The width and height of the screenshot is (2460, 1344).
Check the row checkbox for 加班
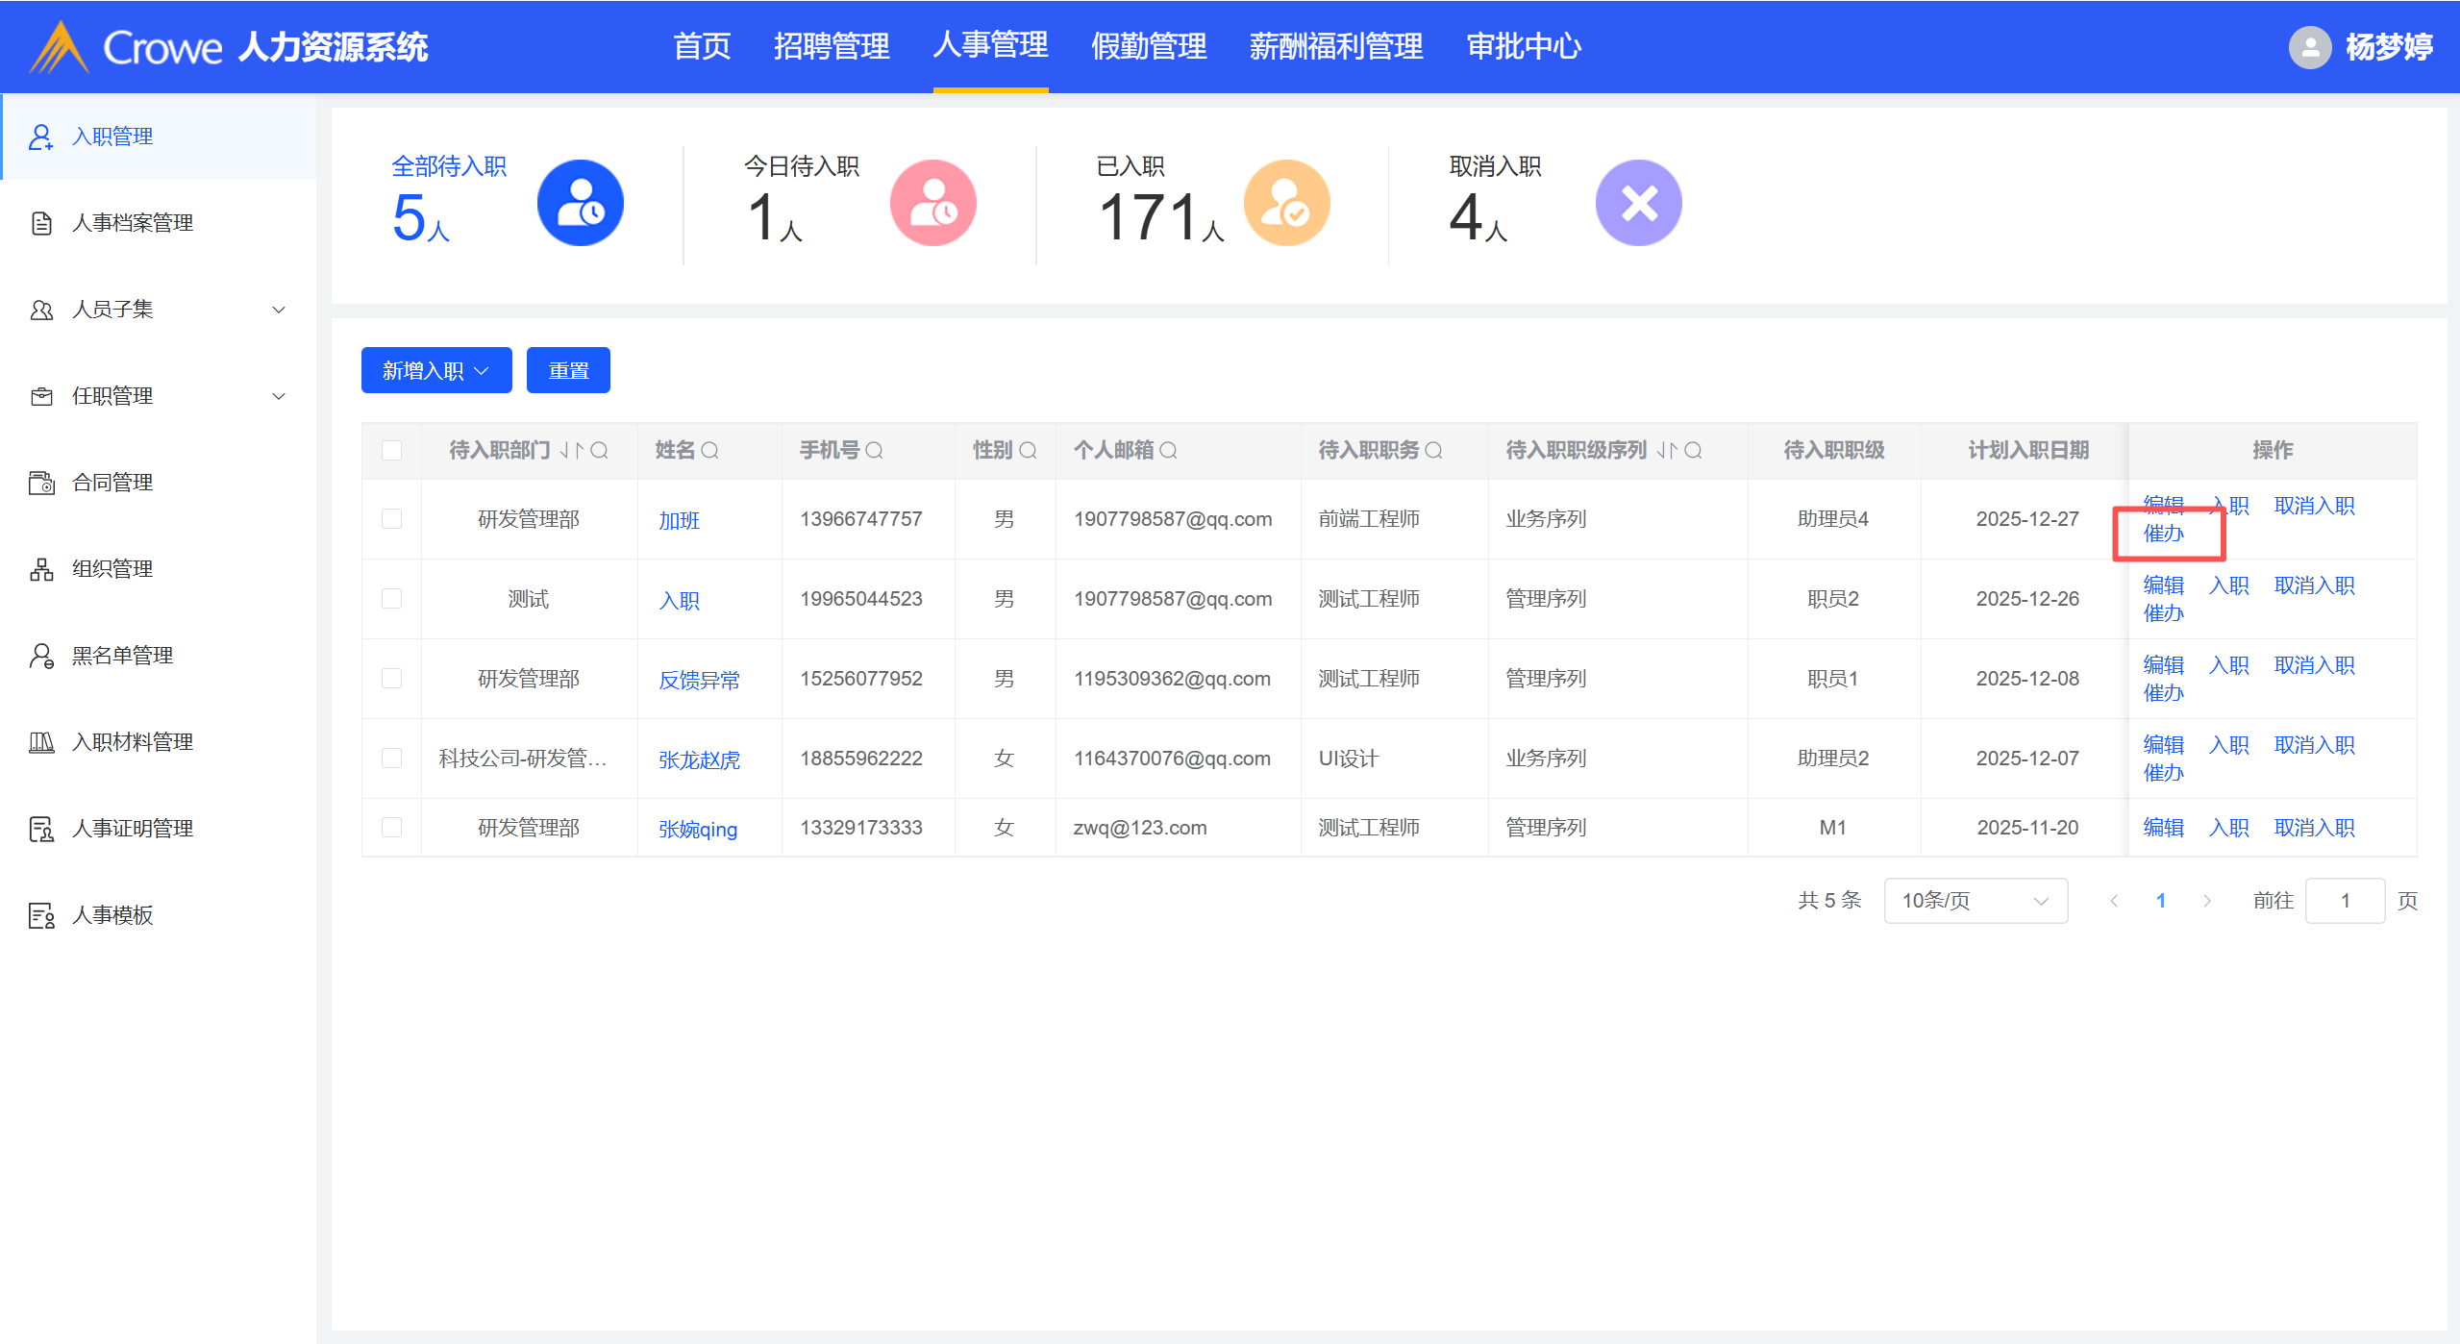click(391, 519)
